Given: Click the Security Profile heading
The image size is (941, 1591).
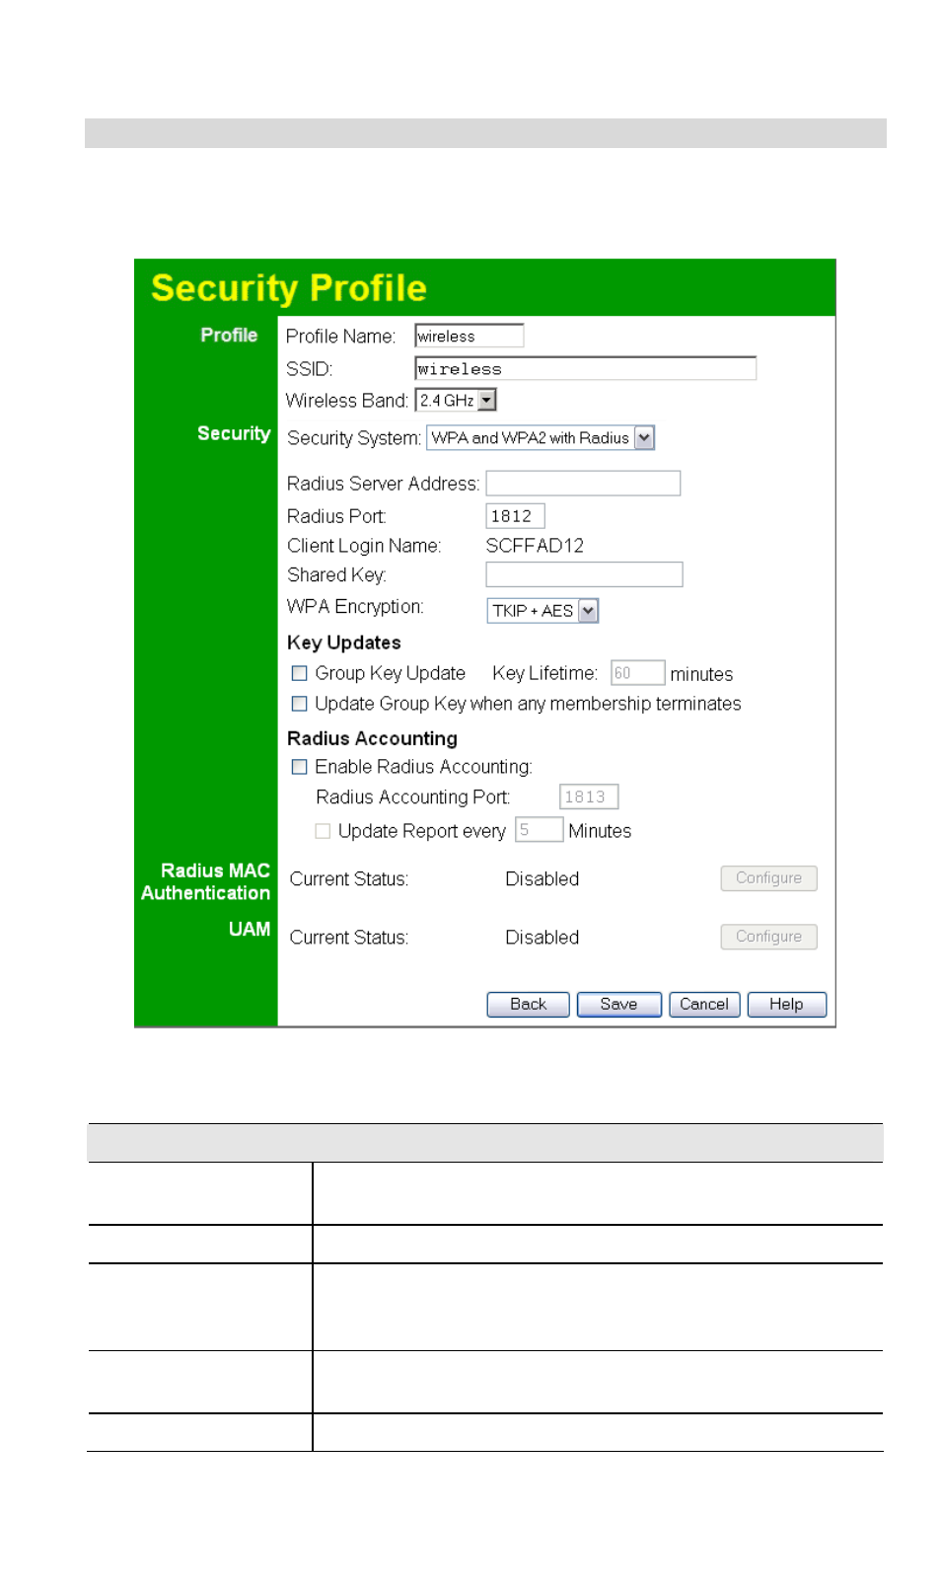Looking at the screenshot, I should click(289, 288).
